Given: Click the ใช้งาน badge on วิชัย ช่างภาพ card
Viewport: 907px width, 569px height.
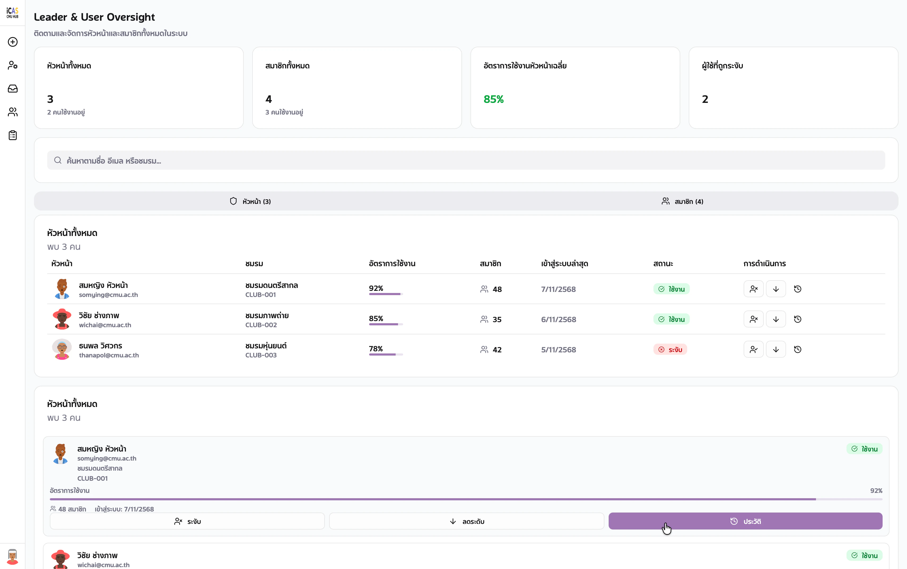Looking at the screenshot, I should (x=865, y=555).
